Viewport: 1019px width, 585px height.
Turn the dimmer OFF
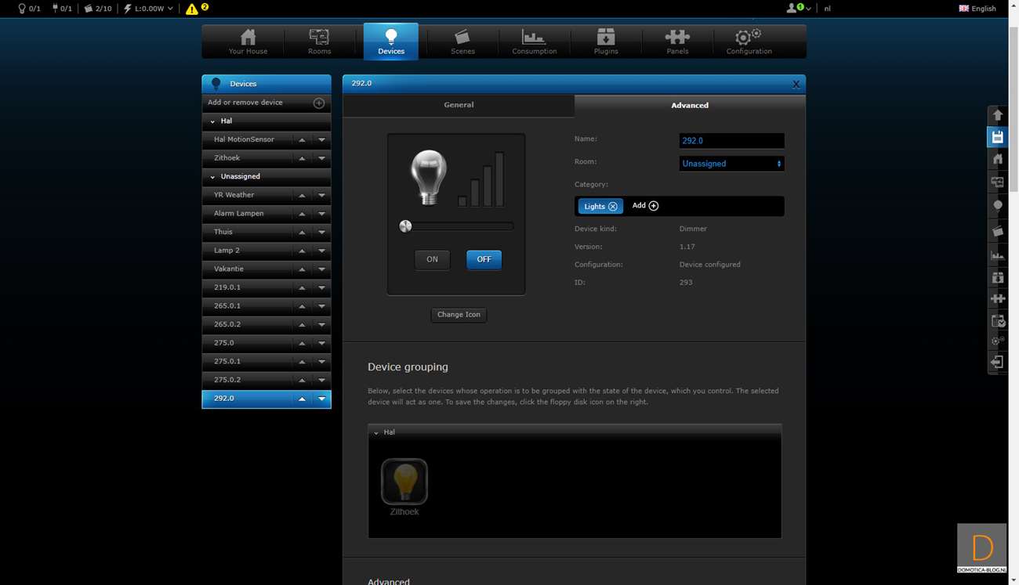pyautogui.click(x=484, y=259)
